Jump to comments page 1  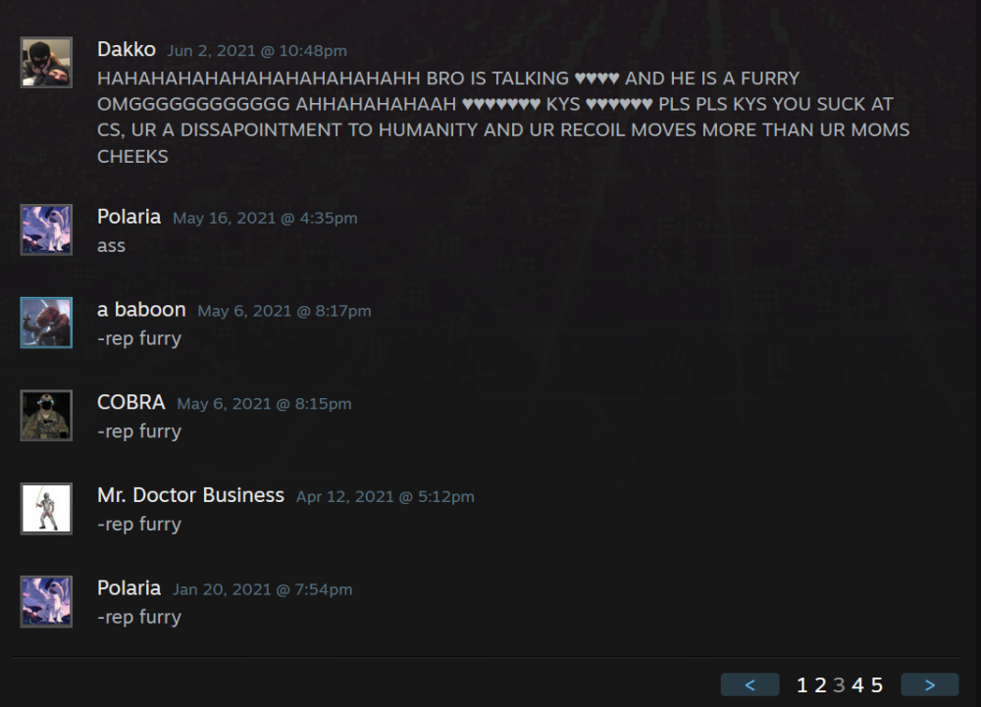[802, 685]
